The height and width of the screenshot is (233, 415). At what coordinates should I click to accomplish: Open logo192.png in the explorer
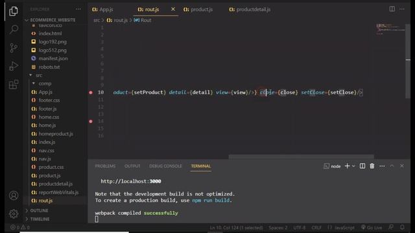click(53, 41)
